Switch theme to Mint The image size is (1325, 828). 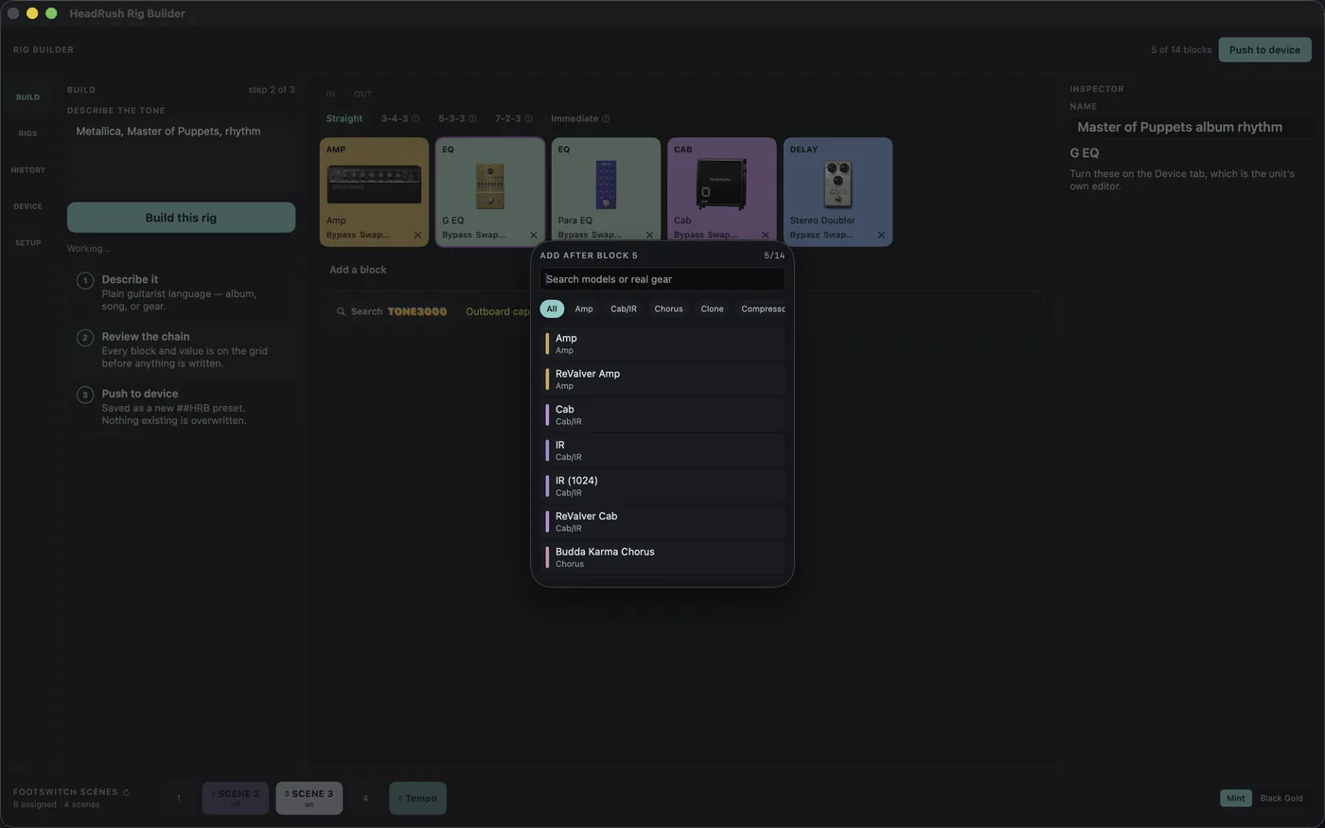tap(1236, 798)
